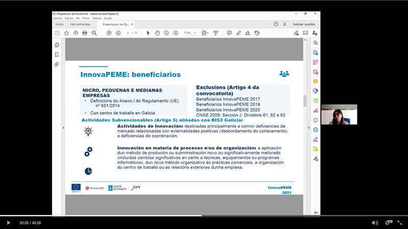Click the presenter webcam thumbnail
This screenshot has height=229, width=408.
[x=339, y=114]
